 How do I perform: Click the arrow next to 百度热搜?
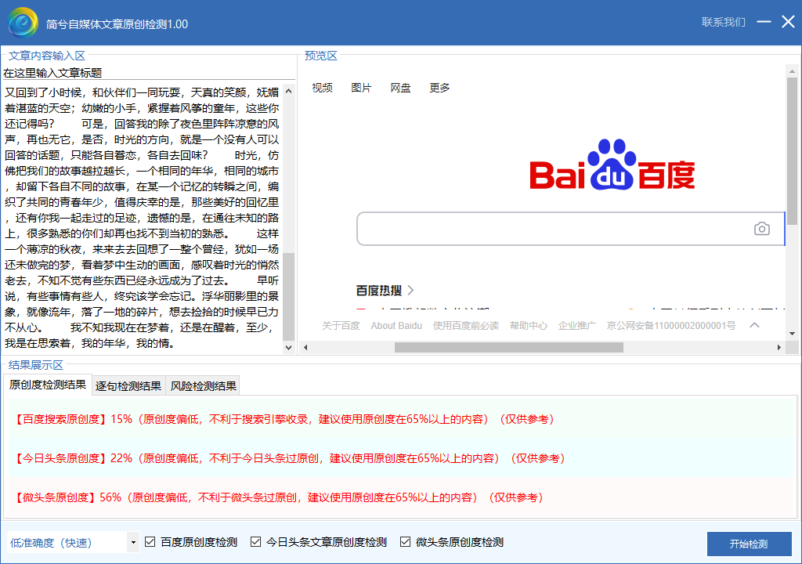pos(410,291)
